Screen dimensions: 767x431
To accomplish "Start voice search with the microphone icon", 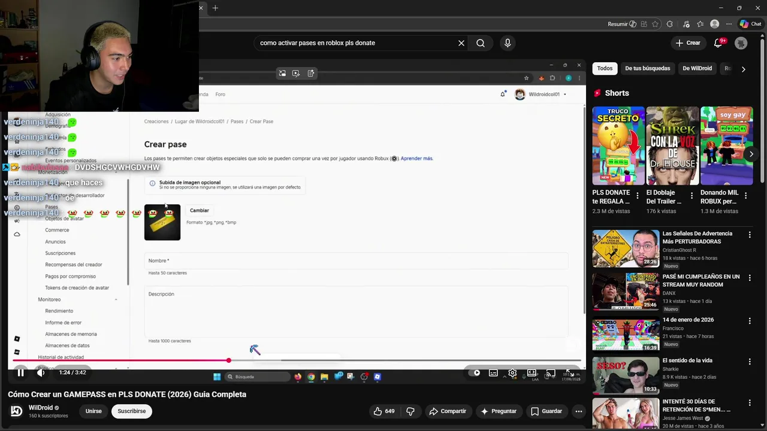I will pos(508,43).
